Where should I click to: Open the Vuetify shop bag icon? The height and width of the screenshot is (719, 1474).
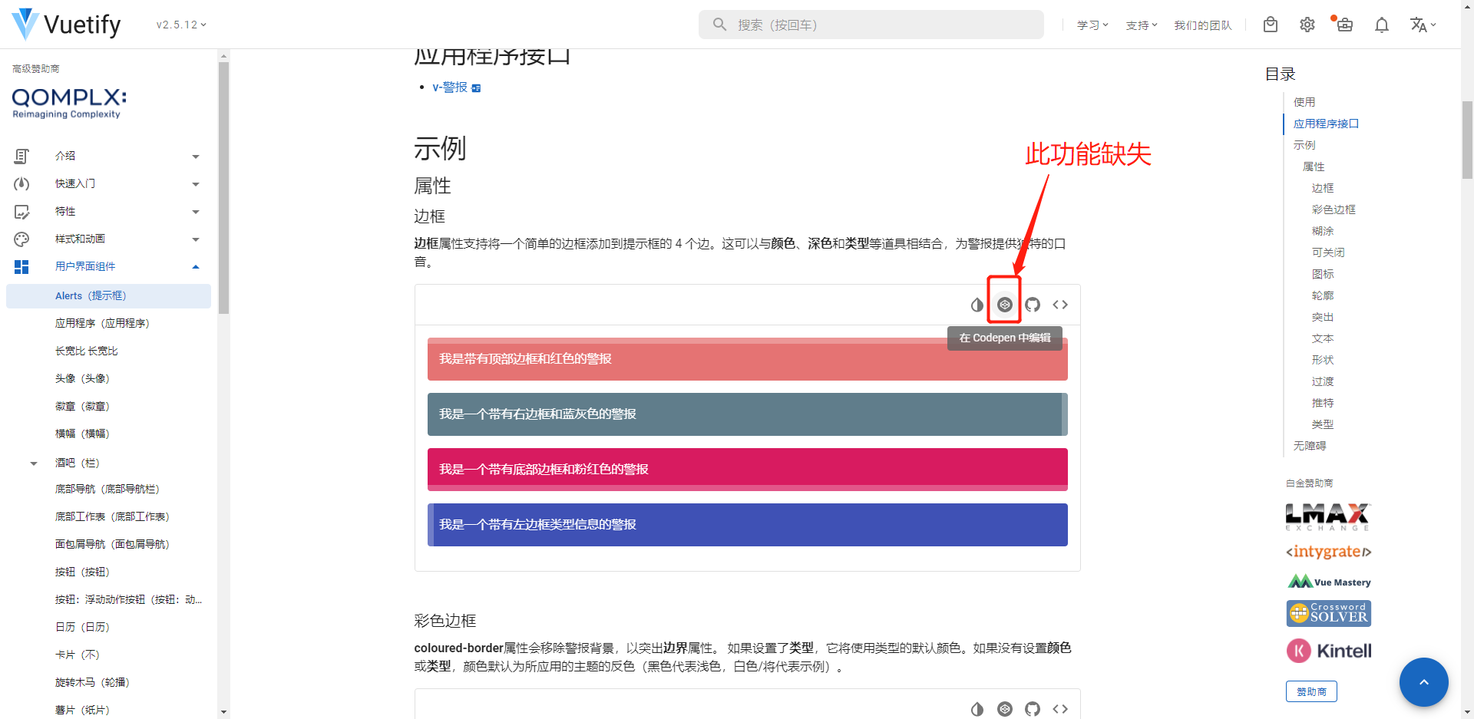click(1271, 25)
